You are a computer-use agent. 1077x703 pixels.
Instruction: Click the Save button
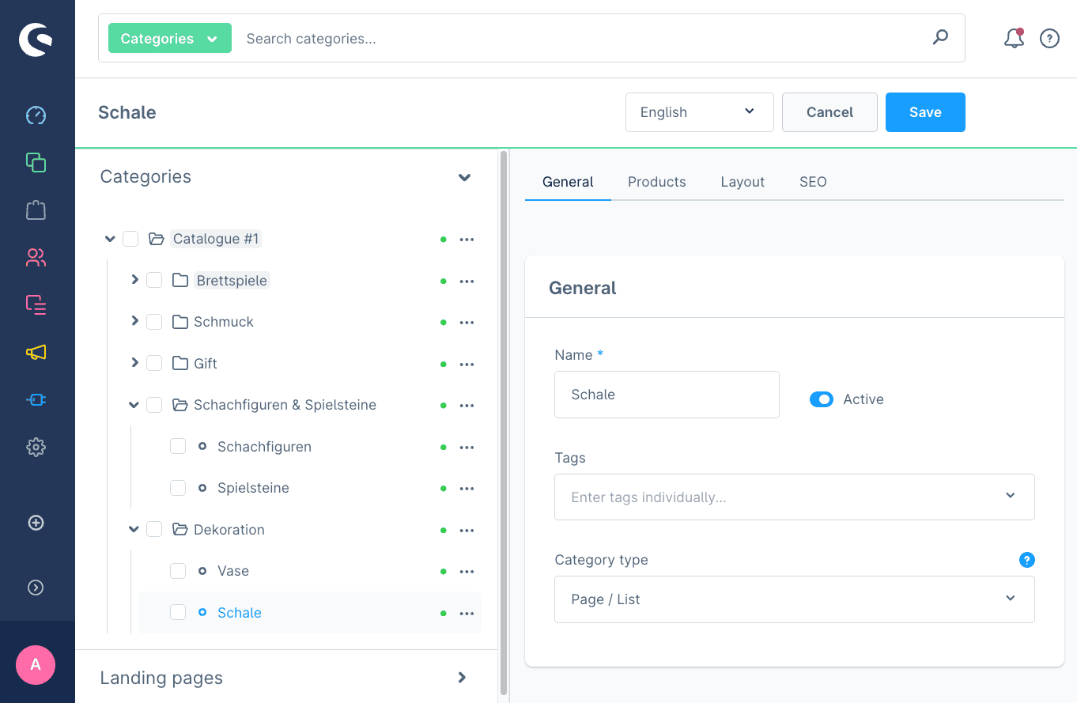925,112
